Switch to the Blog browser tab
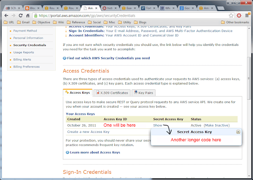The height and width of the screenshot is (180, 253). pos(32,8)
